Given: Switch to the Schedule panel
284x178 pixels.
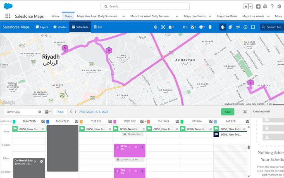Looking at the screenshot, I should coord(80,27).
